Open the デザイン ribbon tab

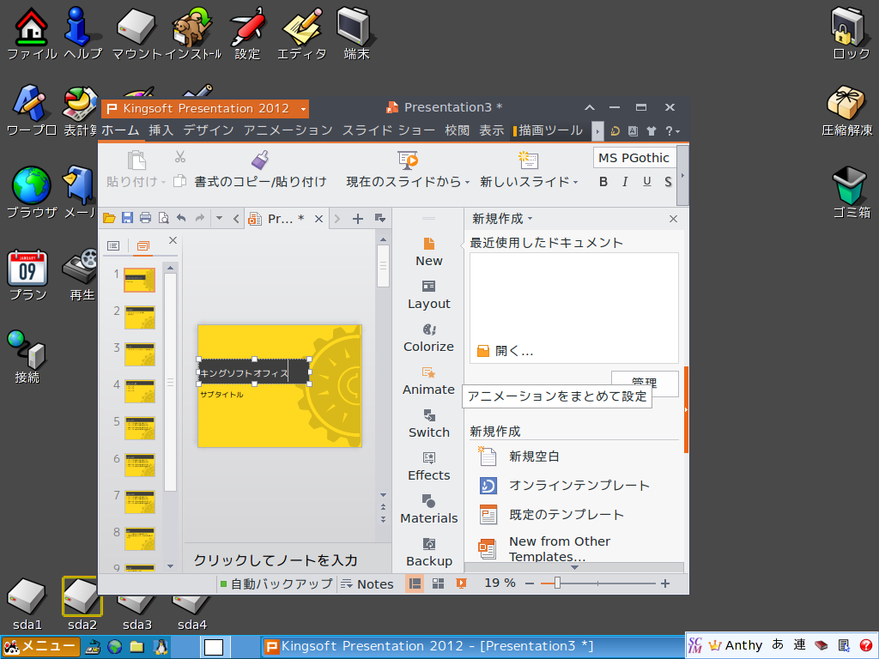209,130
